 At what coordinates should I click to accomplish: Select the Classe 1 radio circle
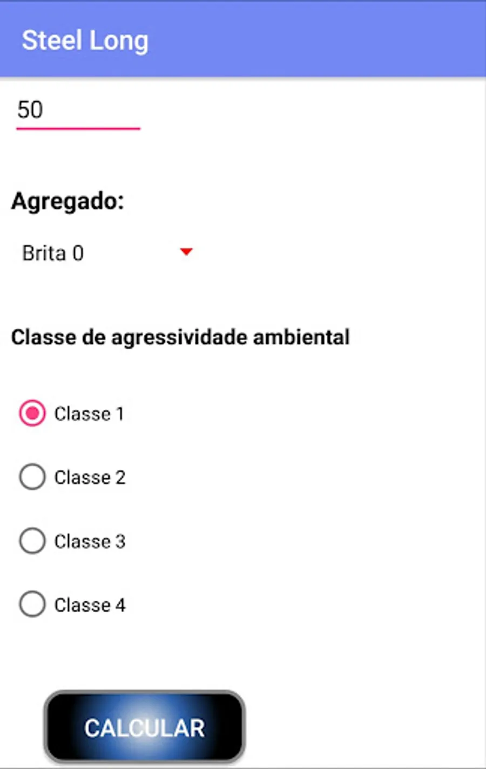pos(32,414)
